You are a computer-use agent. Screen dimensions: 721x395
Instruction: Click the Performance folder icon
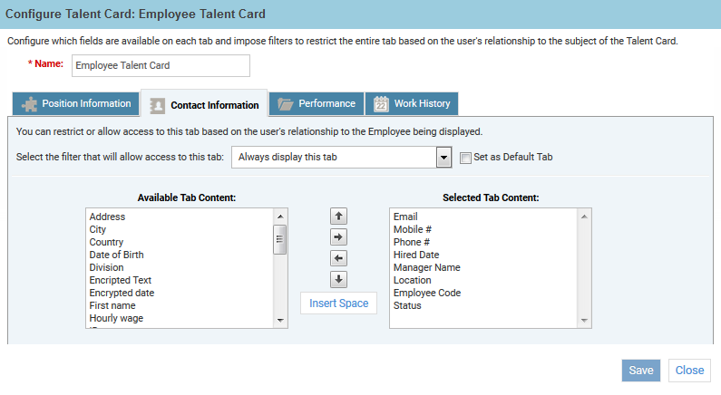[x=285, y=104]
